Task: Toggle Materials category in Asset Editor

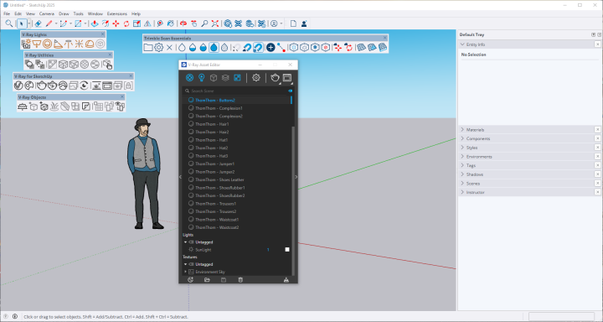Action: click(x=189, y=78)
